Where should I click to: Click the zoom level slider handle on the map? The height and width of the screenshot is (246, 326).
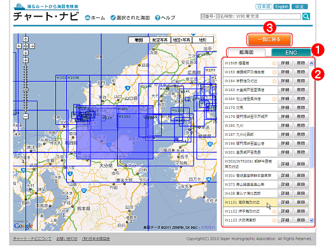pos(25,90)
